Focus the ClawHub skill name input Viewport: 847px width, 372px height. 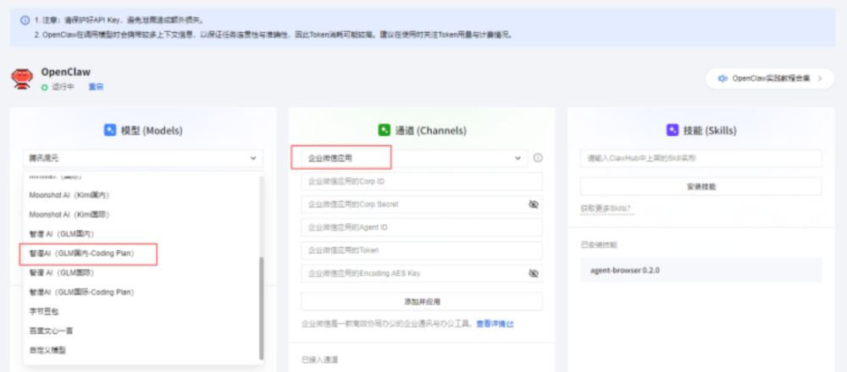[x=701, y=158]
